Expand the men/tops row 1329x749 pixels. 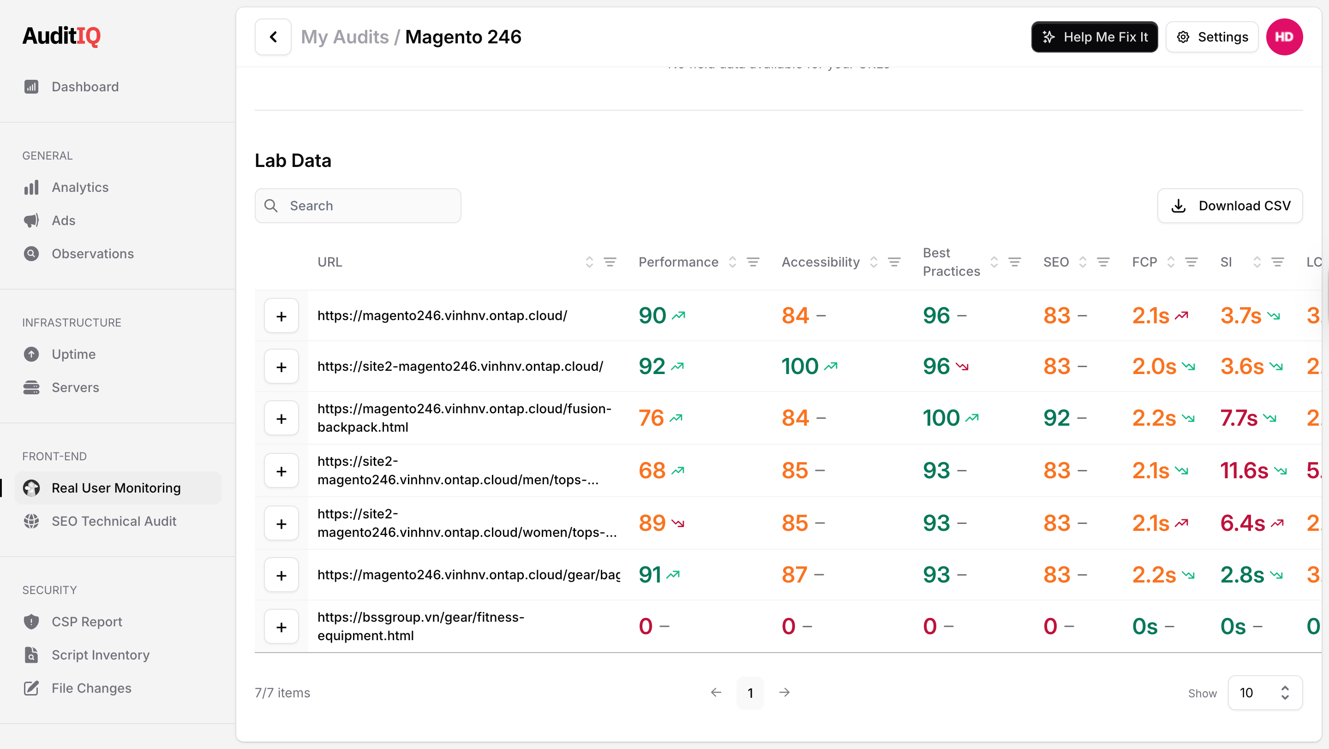[x=281, y=470]
